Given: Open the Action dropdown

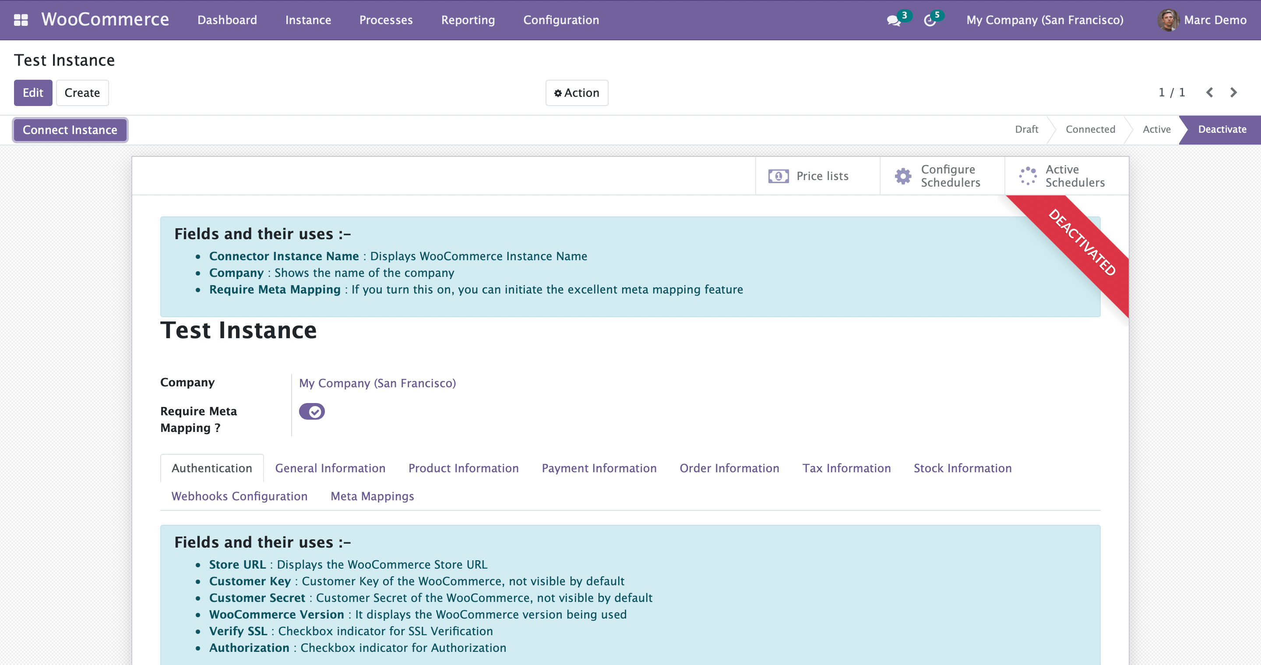Looking at the screenshot, I should point(577,93).
